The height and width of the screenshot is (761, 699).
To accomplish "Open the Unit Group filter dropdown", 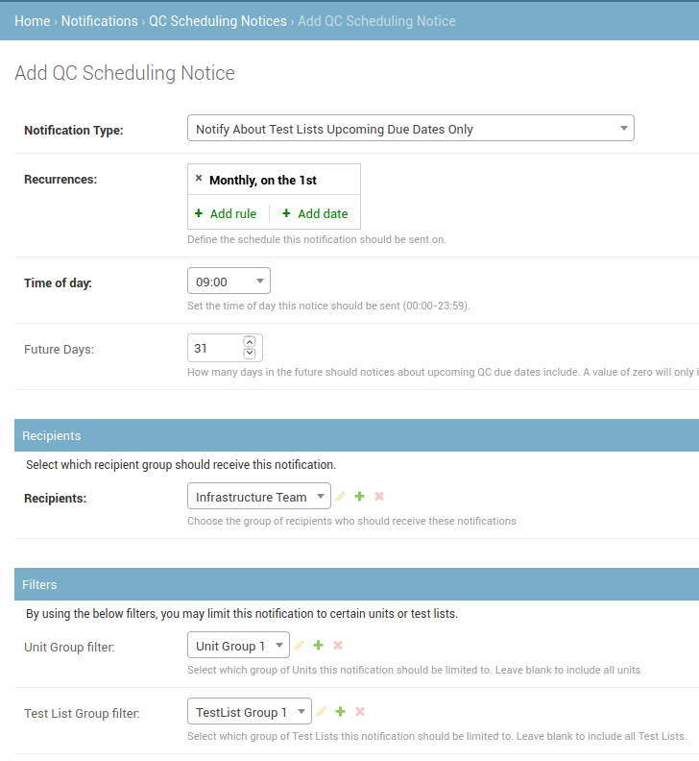I will coord(239,645).
